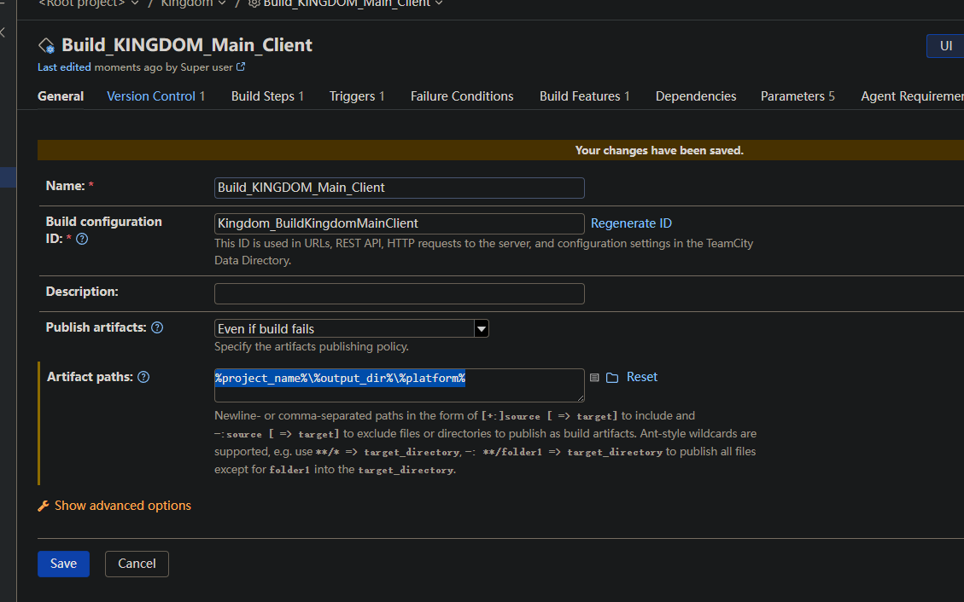Collapse the sidebar with the left chevron

(x=3, y=32)
